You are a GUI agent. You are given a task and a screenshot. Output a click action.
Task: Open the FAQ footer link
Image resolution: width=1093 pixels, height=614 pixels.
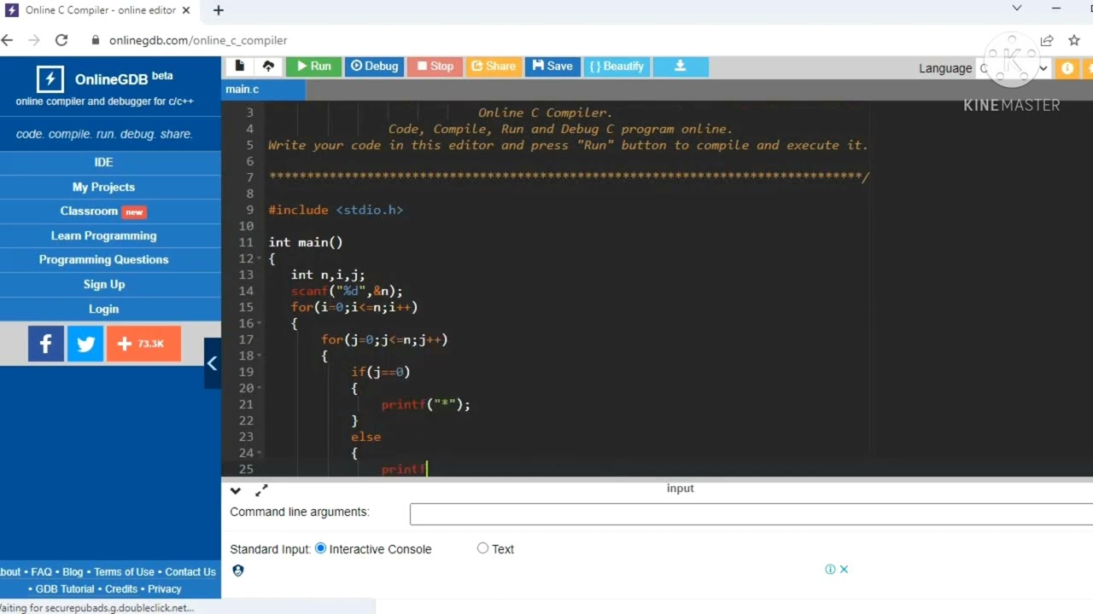(x=41, y=572)
